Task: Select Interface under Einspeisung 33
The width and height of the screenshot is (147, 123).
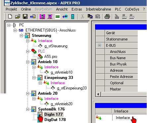Action: pyautogui.click(x=58, y=83)
